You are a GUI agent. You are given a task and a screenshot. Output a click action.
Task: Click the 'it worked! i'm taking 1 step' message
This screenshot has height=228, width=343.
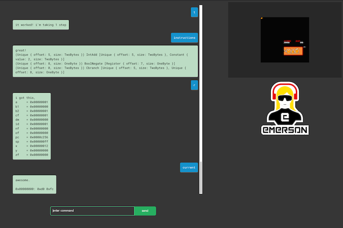point(41,25)
